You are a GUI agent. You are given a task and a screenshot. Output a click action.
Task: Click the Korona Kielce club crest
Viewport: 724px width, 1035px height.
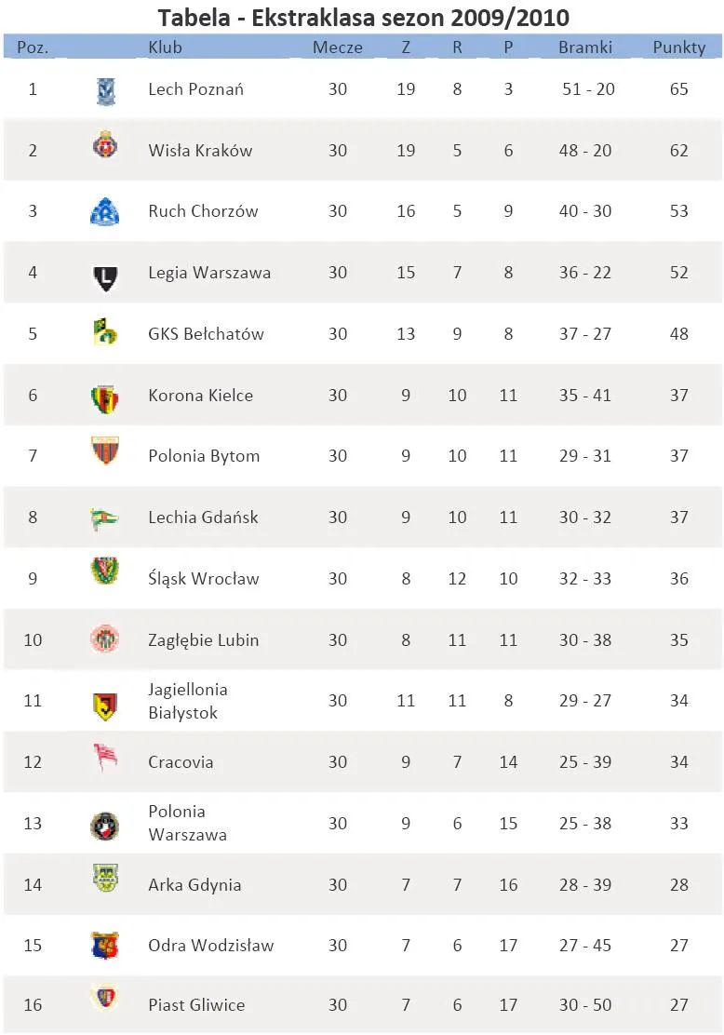[104, 397]
